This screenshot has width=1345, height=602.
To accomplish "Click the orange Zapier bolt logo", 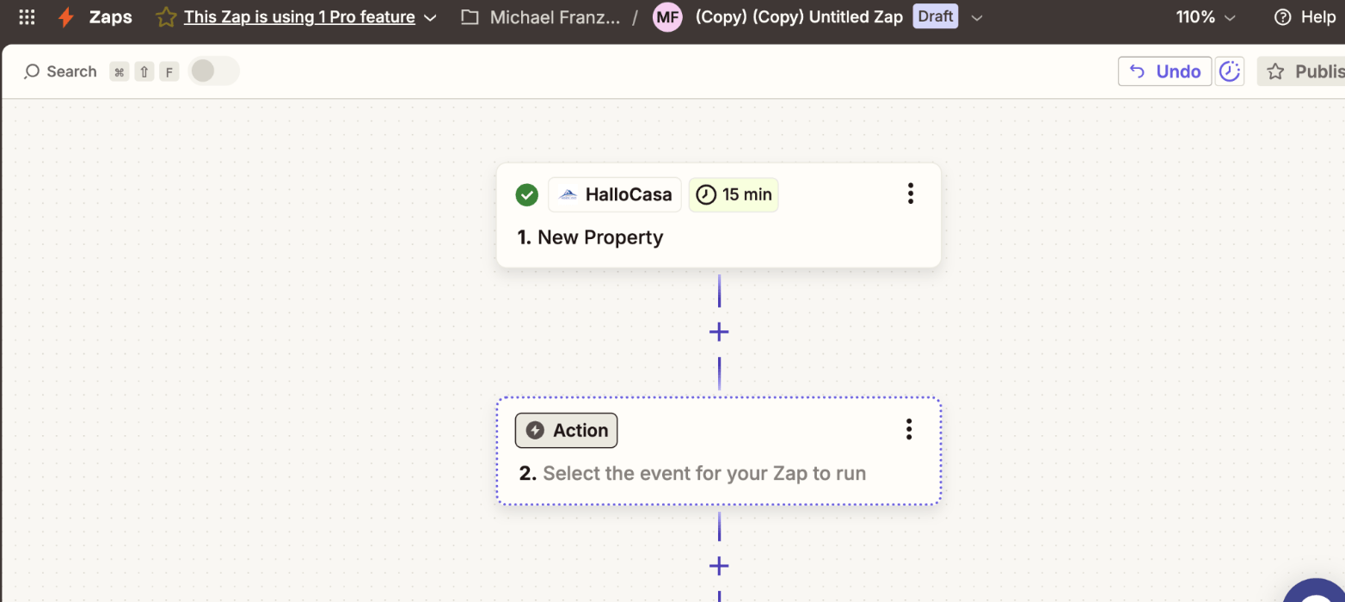I will point(66,17).
